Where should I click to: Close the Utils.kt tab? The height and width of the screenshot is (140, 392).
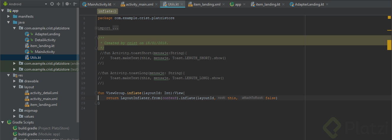(182, 4)
